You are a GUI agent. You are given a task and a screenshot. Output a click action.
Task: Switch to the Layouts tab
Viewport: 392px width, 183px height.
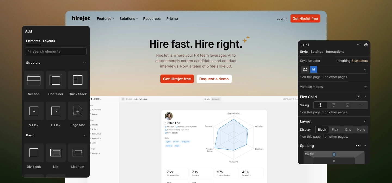[x=49, y=41]
